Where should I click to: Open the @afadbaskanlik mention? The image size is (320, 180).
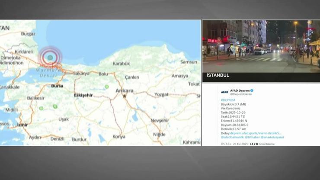232,137
